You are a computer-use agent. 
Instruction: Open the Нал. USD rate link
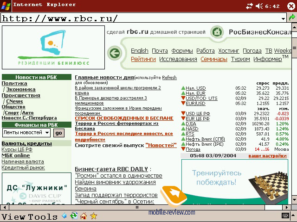[196, 88]
